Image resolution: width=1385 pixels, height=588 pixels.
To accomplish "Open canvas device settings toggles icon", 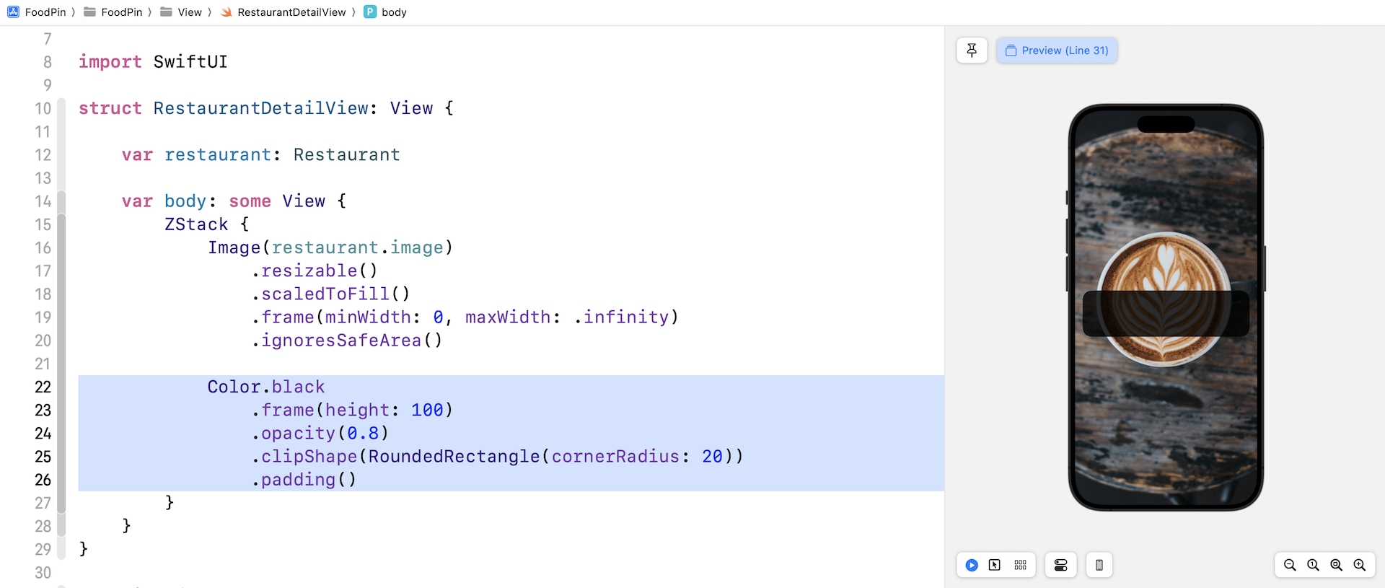I will (1060, 565).
